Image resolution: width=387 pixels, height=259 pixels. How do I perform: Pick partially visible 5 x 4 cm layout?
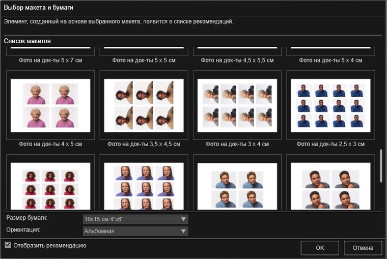(330, 51)
